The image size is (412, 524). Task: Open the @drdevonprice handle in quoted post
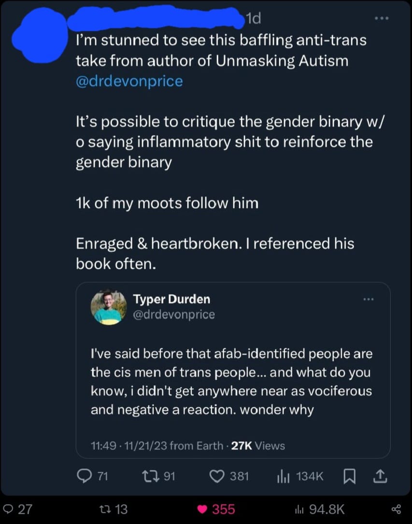pyautogui.click(x=174, y=315)
